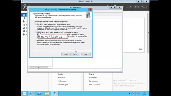Open Local Server icon in sidebar
The image size is (171, 96).
click(x=24, y=18)
